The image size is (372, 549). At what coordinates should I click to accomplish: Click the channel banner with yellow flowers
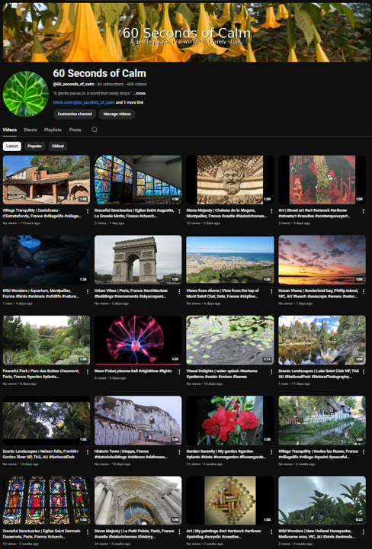(186, 32)
